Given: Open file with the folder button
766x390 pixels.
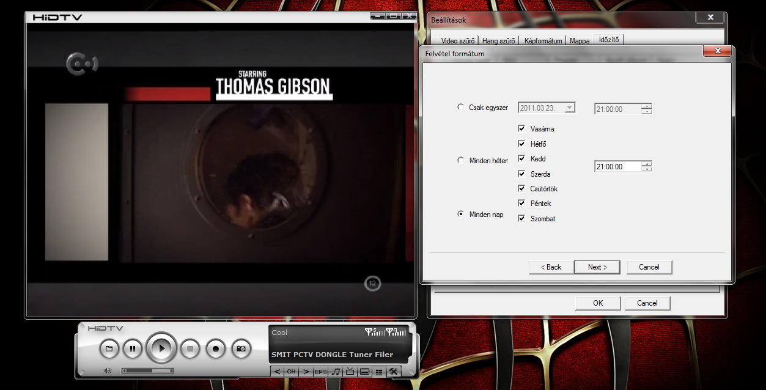Looking at the screenshot, I should coord(109,348).
